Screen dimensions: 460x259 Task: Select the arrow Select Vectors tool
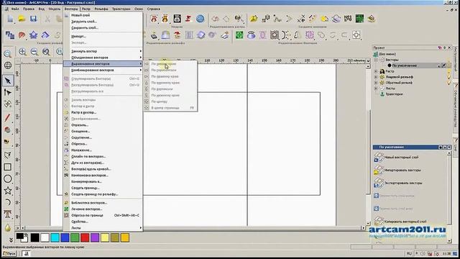[x=8, y=81]
